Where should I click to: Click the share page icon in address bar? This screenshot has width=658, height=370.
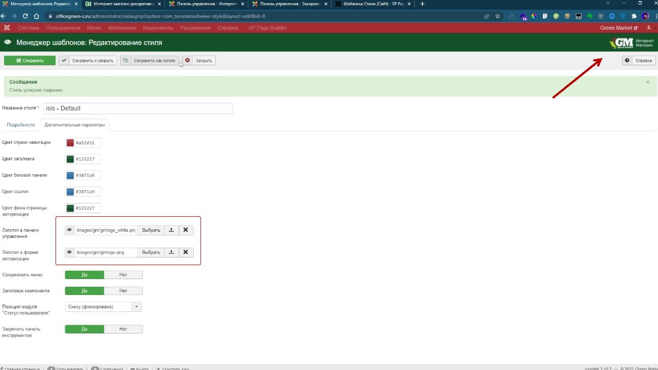tap(486, 16)
